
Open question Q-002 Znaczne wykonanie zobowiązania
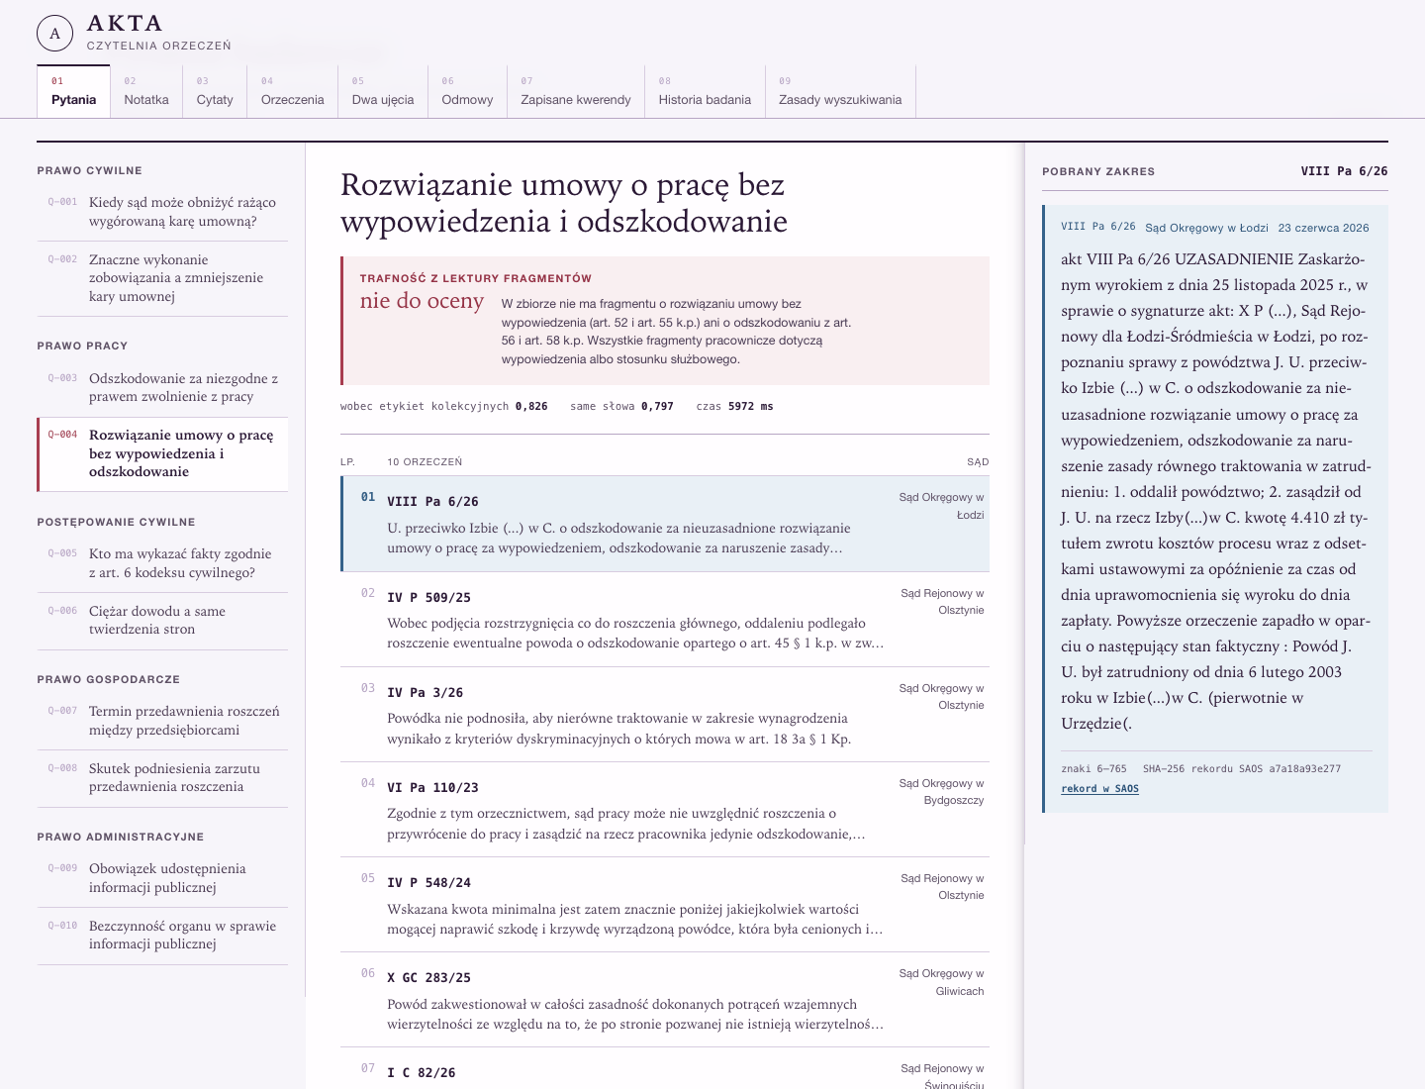(162, 278)
